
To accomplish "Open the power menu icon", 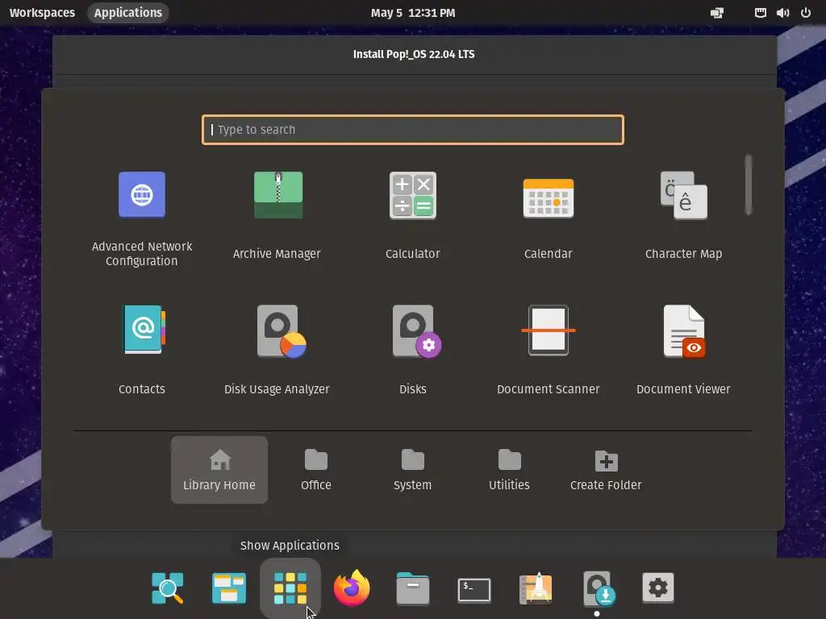I will point(806,13).
